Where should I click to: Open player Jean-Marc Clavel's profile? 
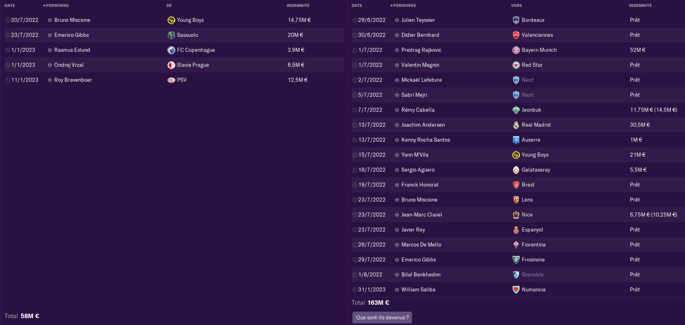coord(422,215)
